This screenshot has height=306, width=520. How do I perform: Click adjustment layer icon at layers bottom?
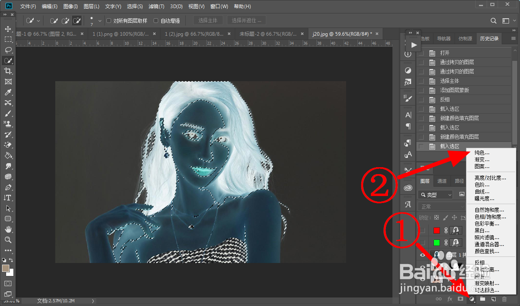472,299
